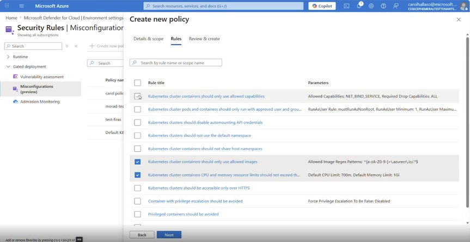Open link about share host namespaces

(x=205, y=149)
